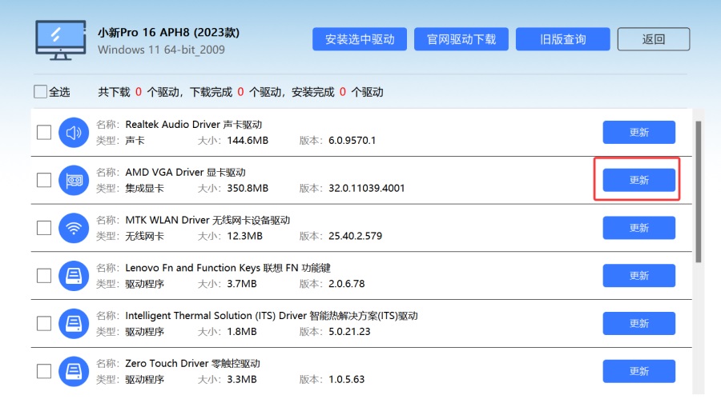Open 旧版查询 old version lookup
Screen dimensions: 721x419
pos(563,39)
